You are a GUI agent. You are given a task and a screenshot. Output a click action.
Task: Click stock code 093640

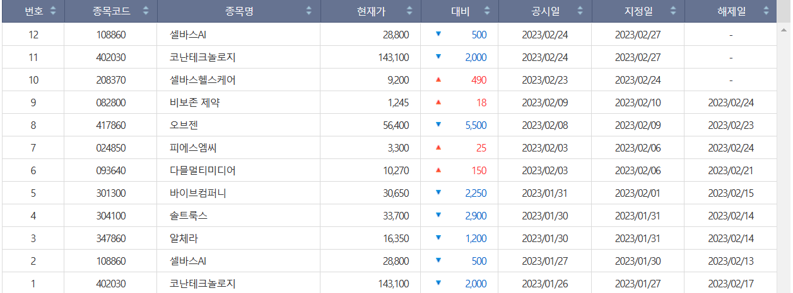tap(111, 170)
